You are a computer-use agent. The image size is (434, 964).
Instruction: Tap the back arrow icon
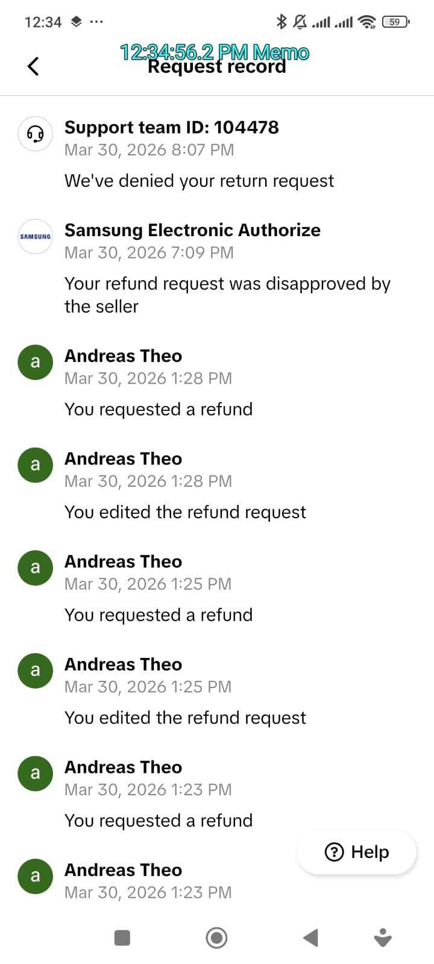34,66
